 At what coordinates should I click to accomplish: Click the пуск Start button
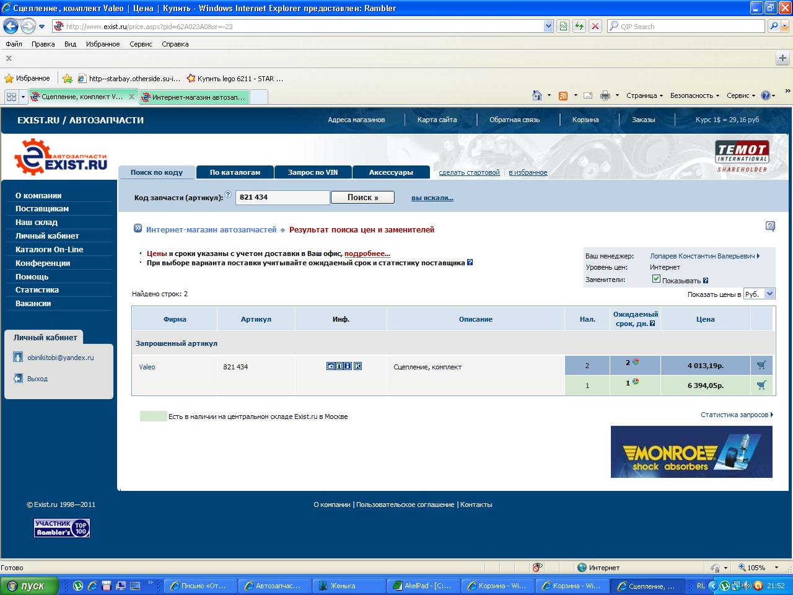(29, 586)
